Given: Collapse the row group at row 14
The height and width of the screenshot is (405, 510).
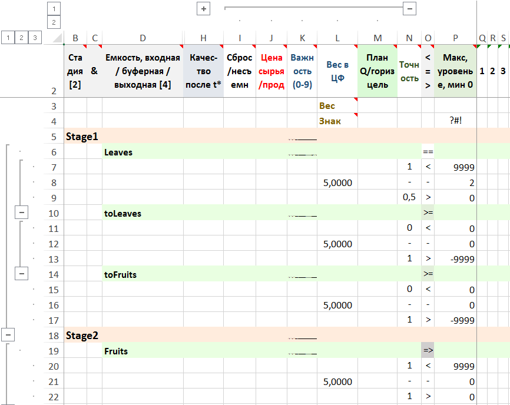Looking at the screenshot, I should [x=21, y=274].
